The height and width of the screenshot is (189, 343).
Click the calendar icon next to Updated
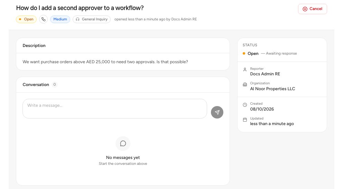click(x=245, y=120)
